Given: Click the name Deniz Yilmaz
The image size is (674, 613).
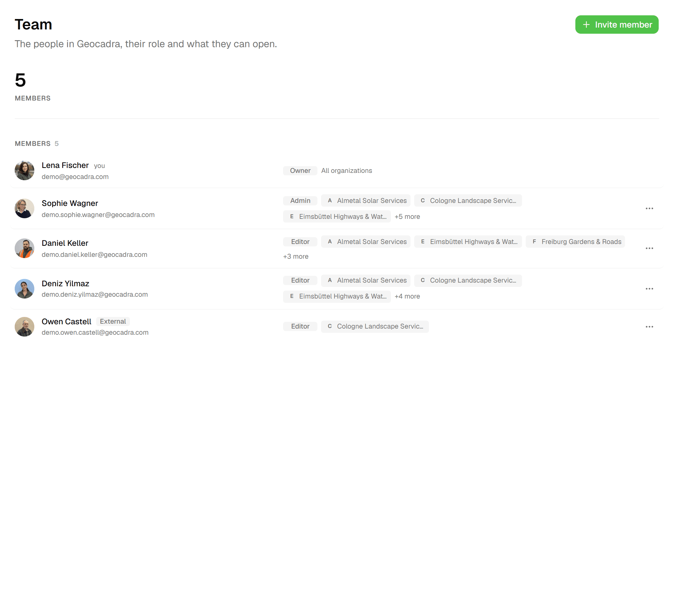Looking at the screenshot, I should click(66, 284).
